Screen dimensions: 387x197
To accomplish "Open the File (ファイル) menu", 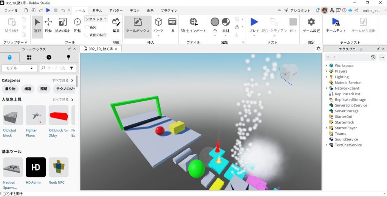I will pyautogui.click(x=11, y=11).
